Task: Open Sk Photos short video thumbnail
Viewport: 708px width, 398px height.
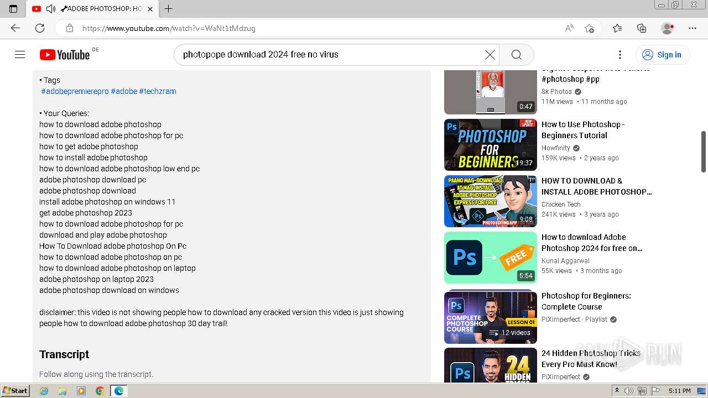Action: pos(491,92)
